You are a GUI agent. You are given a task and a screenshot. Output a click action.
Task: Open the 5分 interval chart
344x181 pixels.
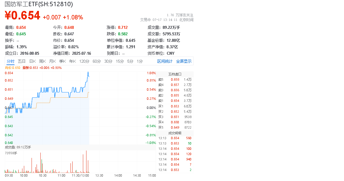point(130,61)
